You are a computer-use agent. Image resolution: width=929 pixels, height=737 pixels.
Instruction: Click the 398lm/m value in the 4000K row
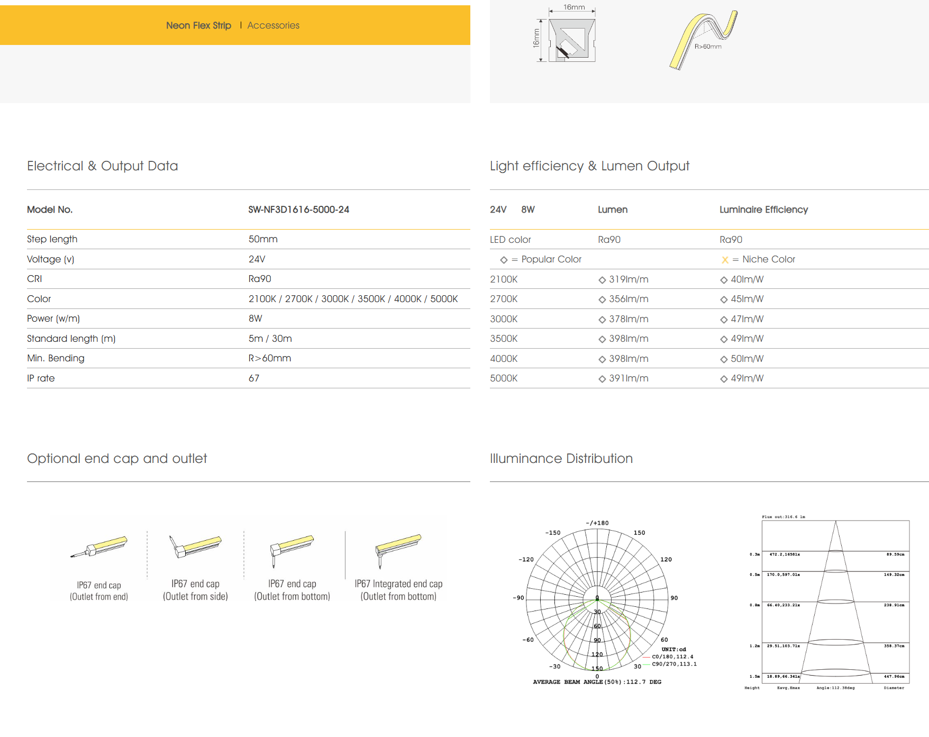629,359
